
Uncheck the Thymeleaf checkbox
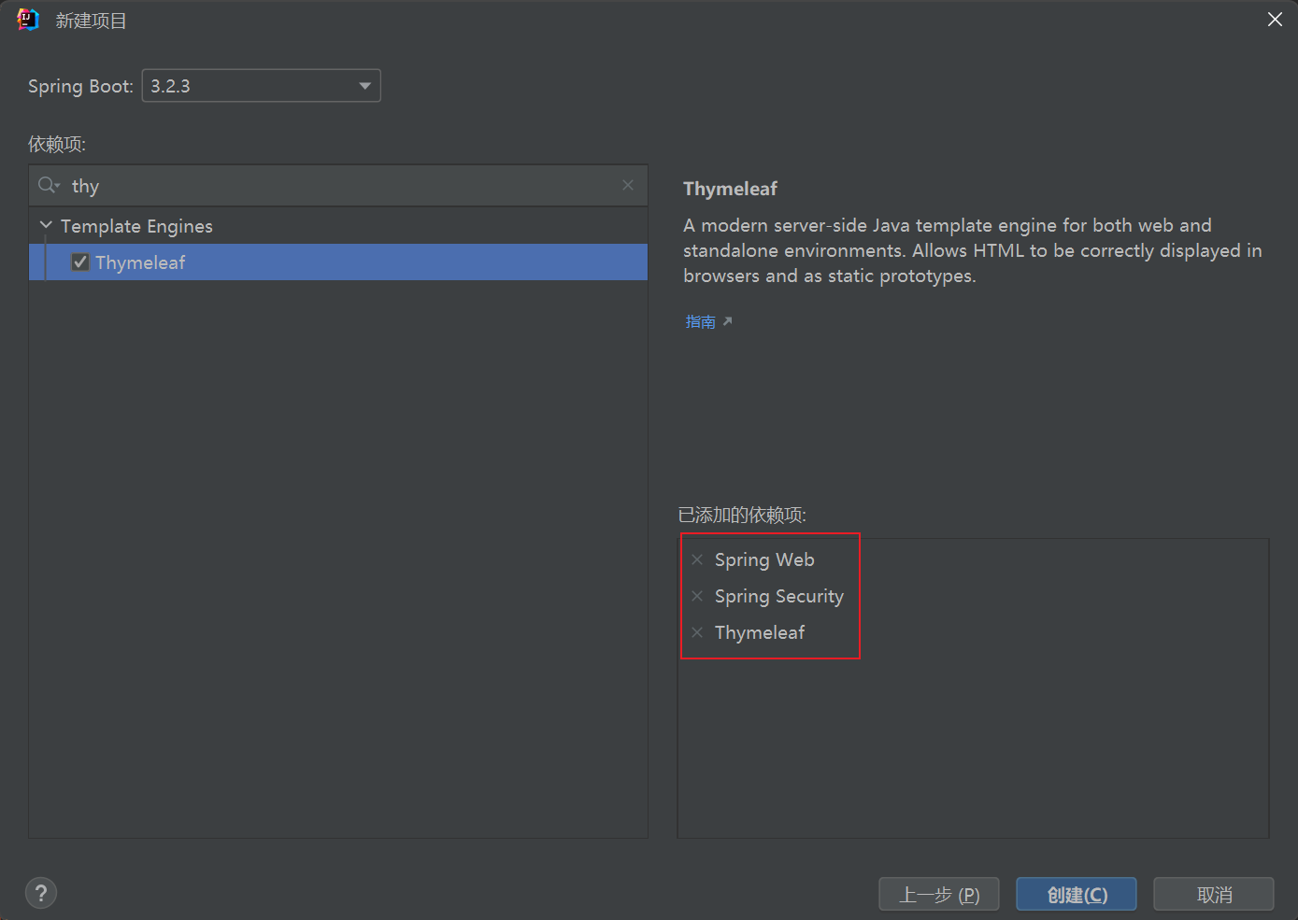[x=80, y=262]
